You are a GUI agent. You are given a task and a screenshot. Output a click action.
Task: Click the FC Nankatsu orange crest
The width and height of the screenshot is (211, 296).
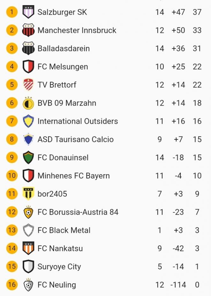pos(28,248)
